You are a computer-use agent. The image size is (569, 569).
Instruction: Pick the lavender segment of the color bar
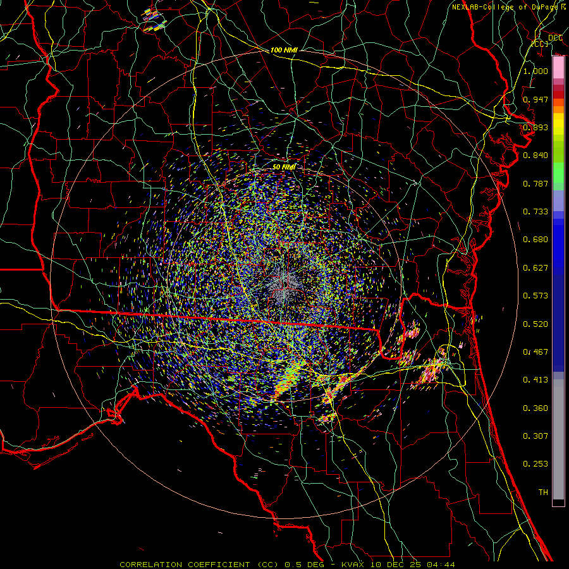[558, 200]
